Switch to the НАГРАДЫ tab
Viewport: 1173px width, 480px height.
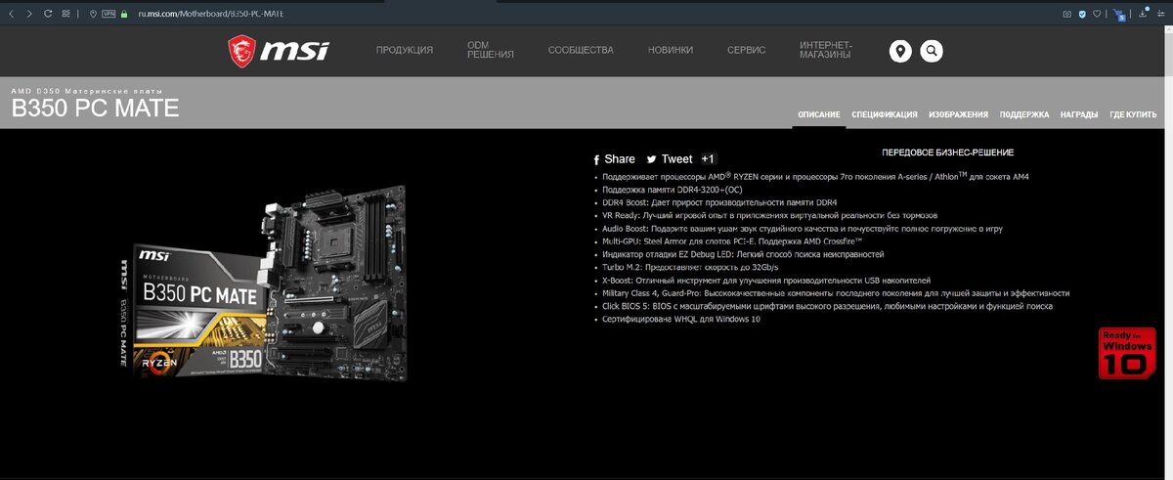(1080, 115)
